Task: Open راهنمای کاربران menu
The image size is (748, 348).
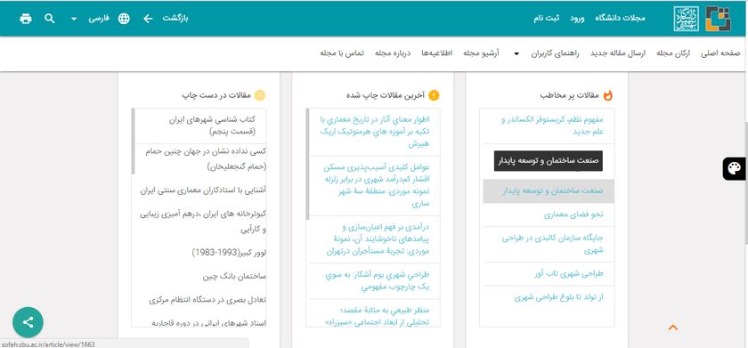Action: (556, 53)
